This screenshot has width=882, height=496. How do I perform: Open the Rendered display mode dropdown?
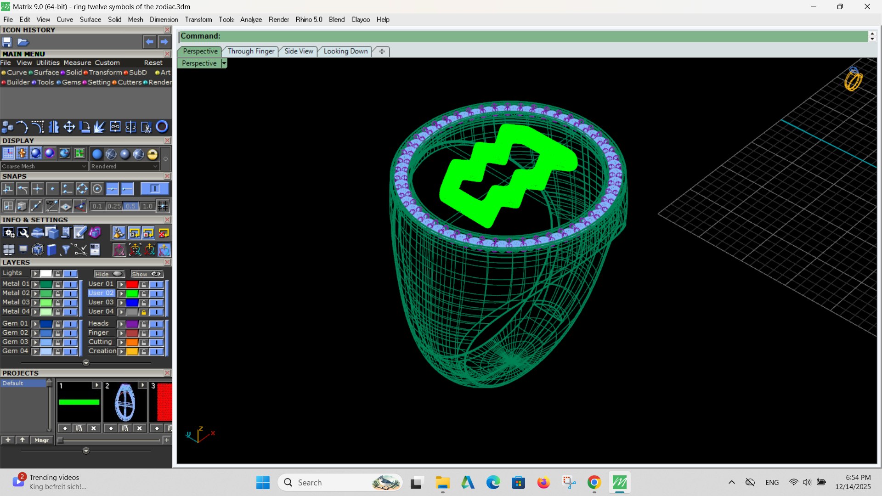tap(124, 166)
